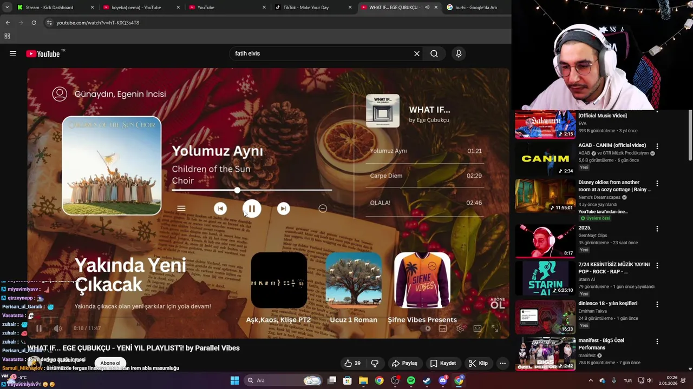Image resolution: width=693 pixels, height=389 pixels.
Task: Pause the video from the player bar
Action: (x=38, y=328)
